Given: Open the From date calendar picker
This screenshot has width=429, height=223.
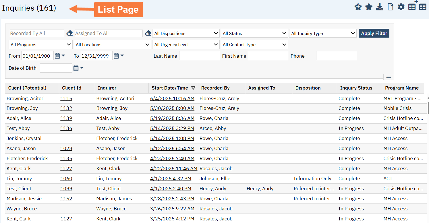Looking at the screenshot, I should coord(57,56).
